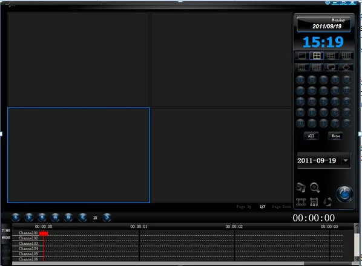
Task: Choose the dense multi-window grid layout
Action: click(x=317, y=67)
